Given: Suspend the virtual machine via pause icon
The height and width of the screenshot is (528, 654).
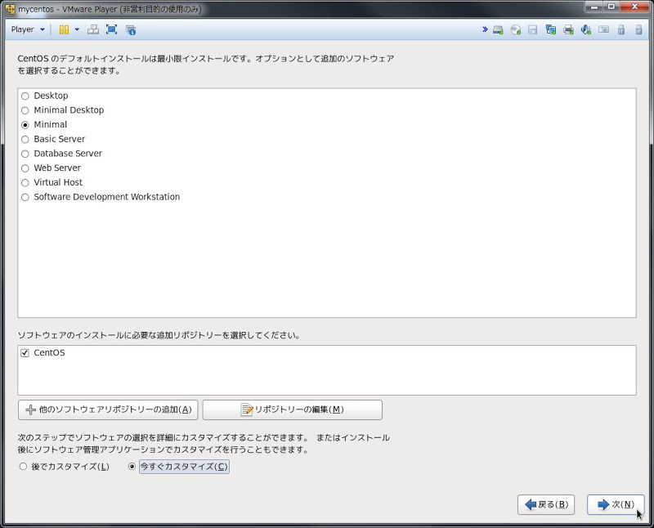Looking at the screenshot, I should 65,29.
